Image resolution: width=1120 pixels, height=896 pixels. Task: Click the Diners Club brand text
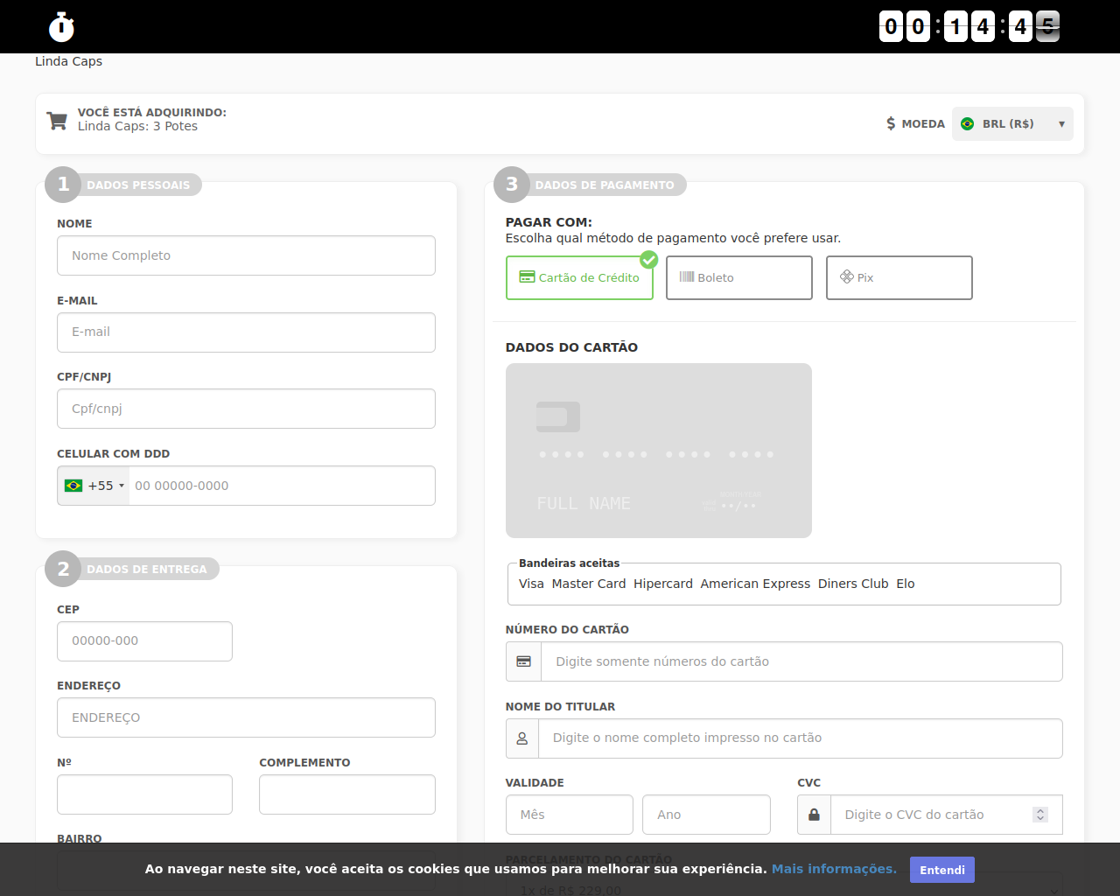pyautogui.click(x=853, y=584)
